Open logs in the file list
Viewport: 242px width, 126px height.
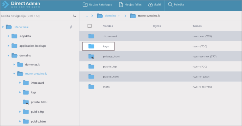[x=106, y=46]
